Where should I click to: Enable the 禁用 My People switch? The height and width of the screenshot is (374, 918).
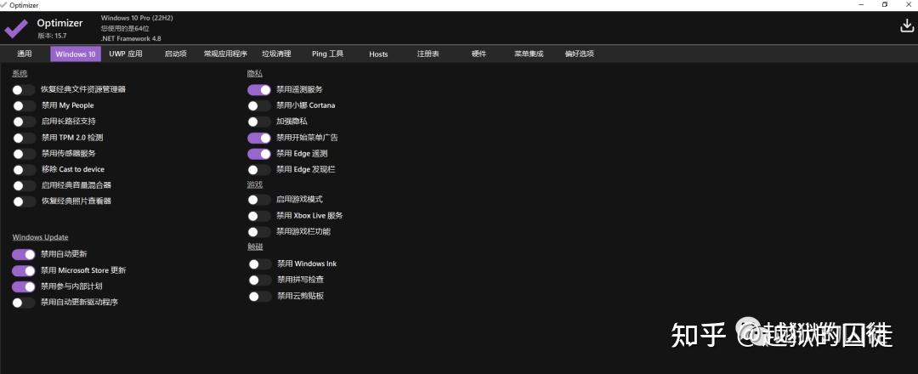pos(24,105)
